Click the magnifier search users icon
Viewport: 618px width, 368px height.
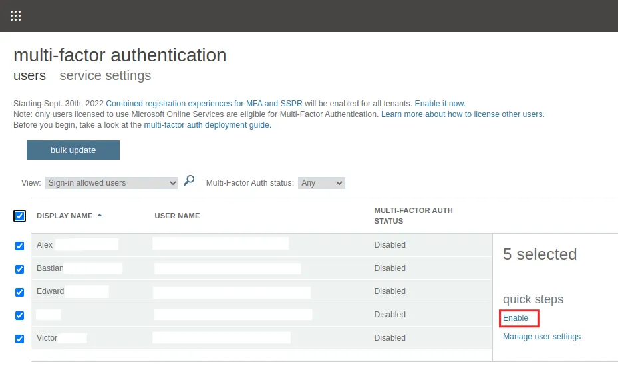(x=189, y=181)
